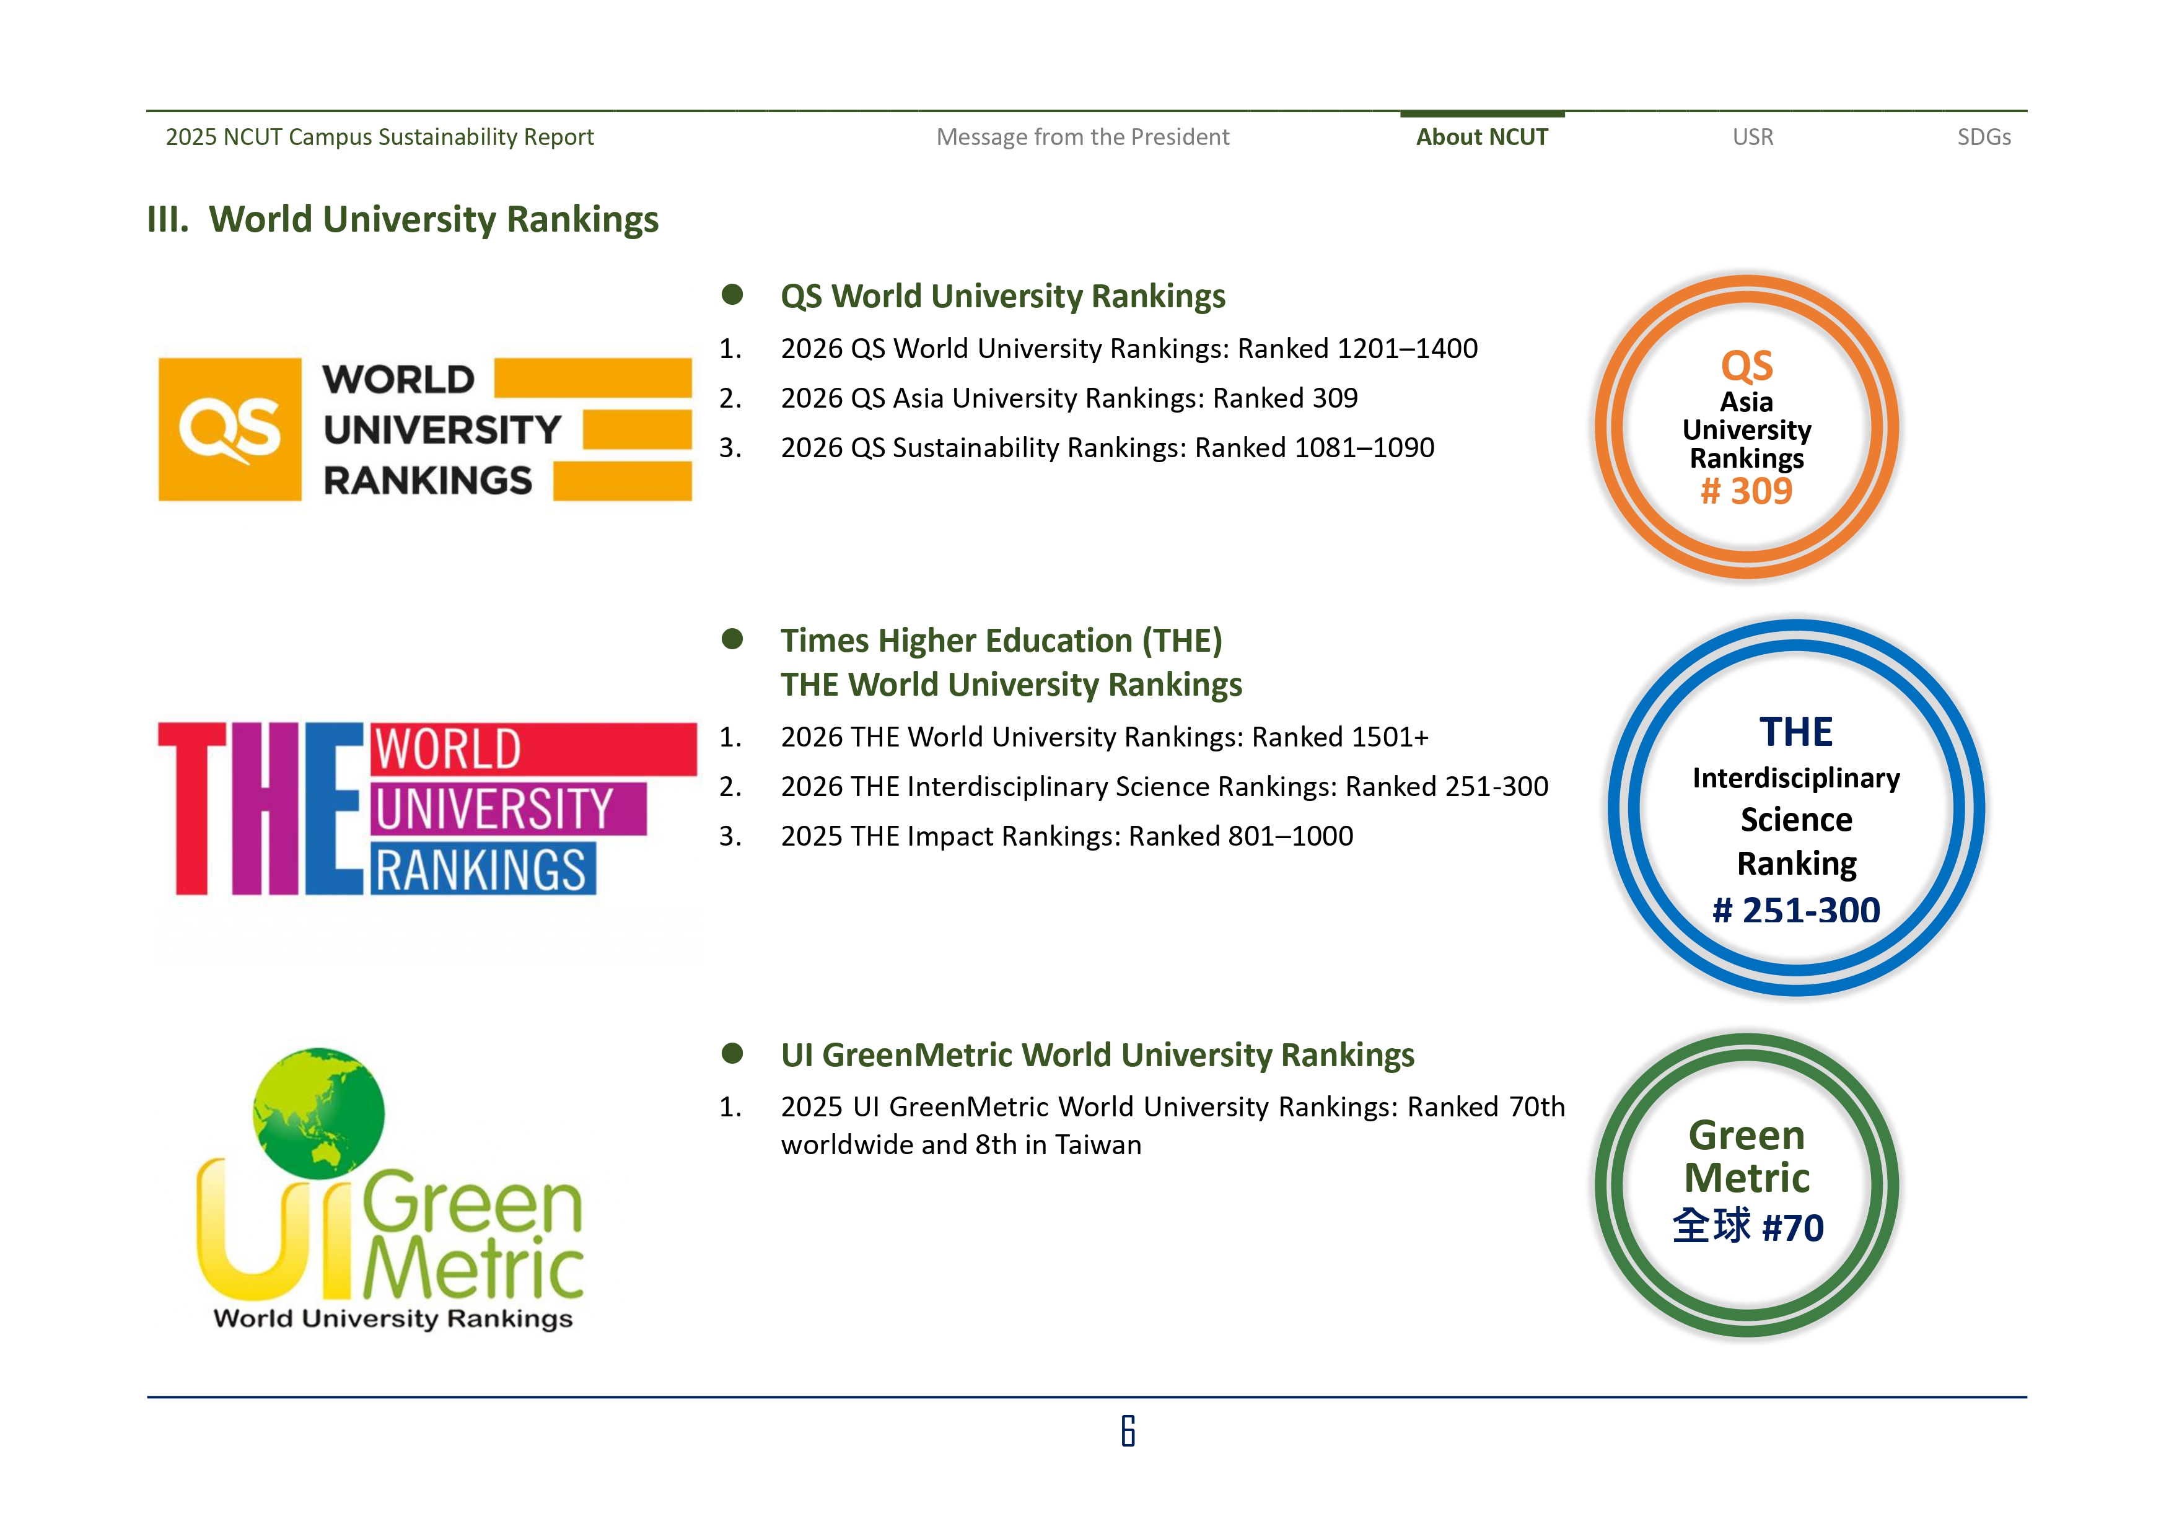The height and width of the screenshot is (1537, 2174).
Task: Click the Times Higher Education (THE) heading
Action: (x=1001, y=641)
